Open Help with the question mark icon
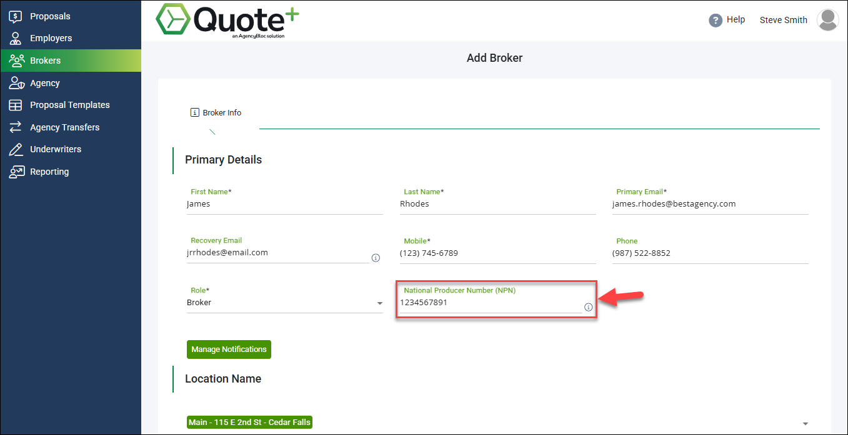 (715, 20)
